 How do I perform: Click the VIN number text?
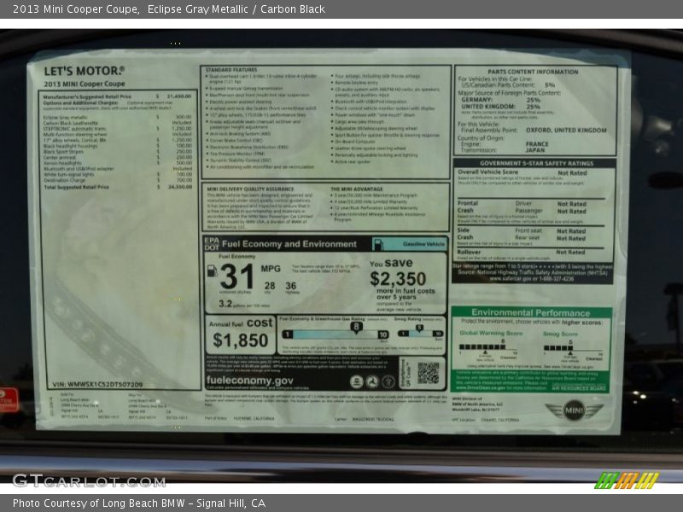(x=106, y=385)
